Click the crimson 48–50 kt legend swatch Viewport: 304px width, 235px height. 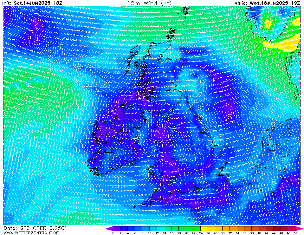[292, 229]
